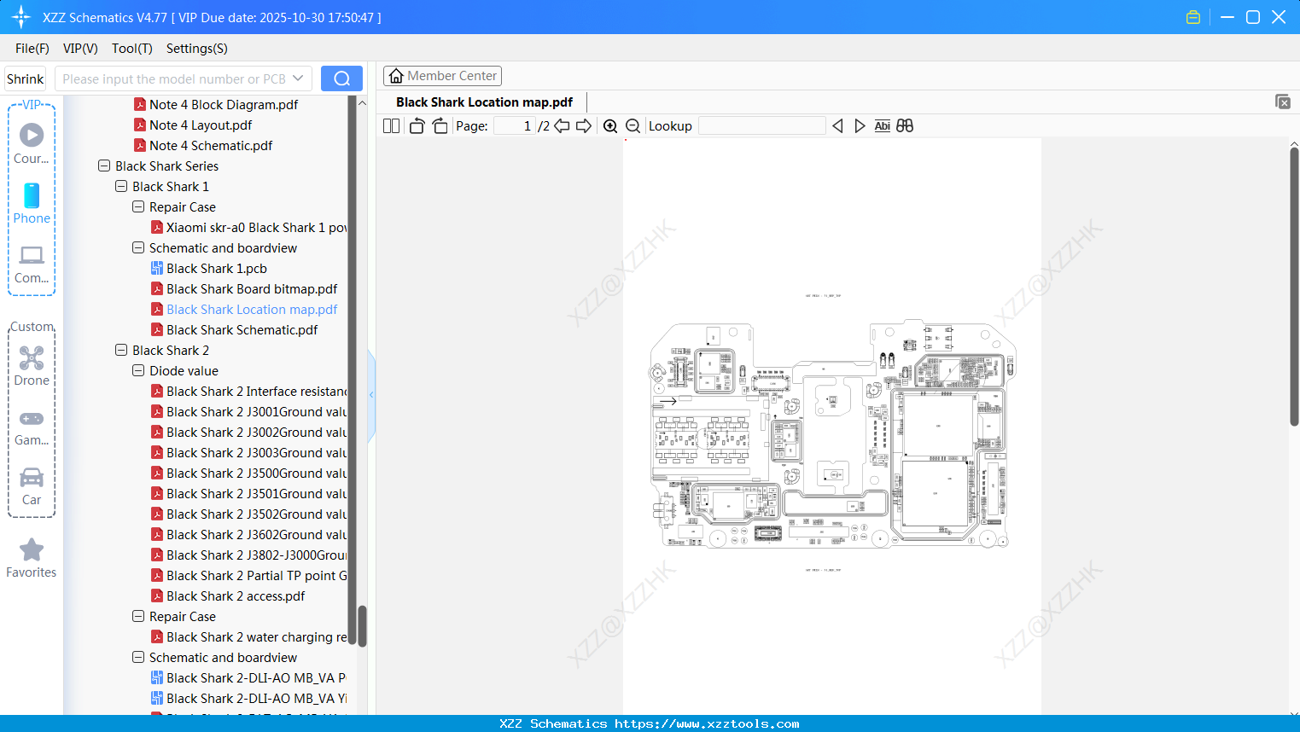The height and width of the screenshot is (732, 1300).
Task: Select the Car category in sidebar
Action: 32,486
